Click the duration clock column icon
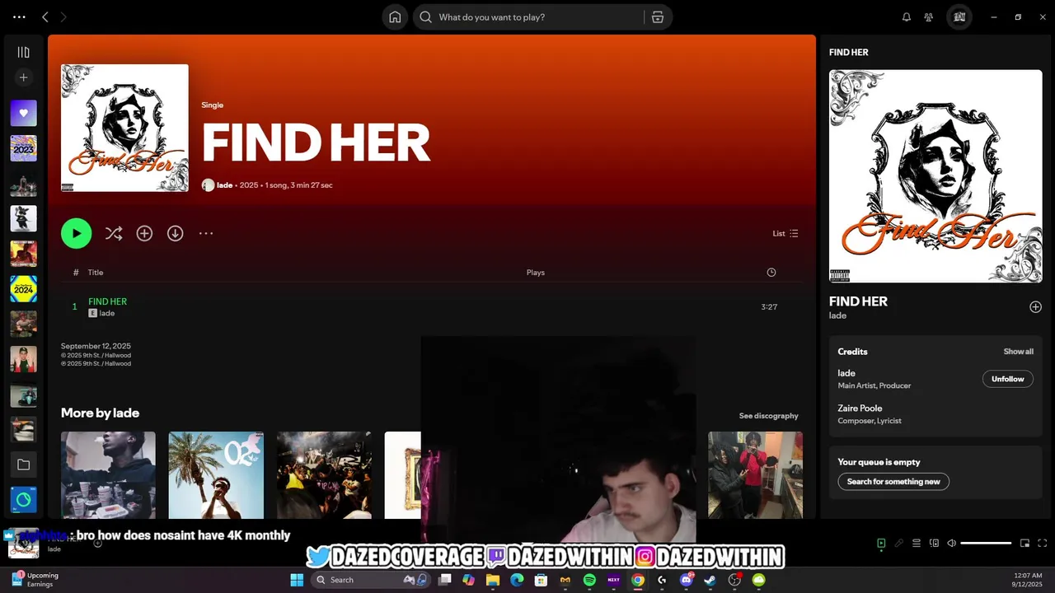Viewport: 1055px width, 593px height. pyautogui.click(x=771, y=273)
